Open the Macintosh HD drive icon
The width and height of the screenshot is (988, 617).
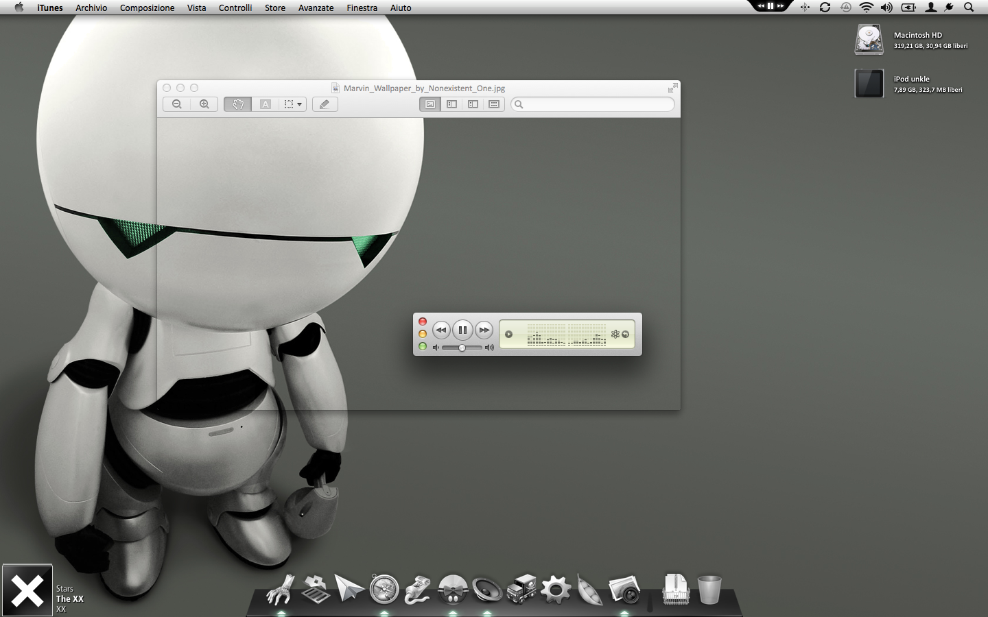[869, 40]
